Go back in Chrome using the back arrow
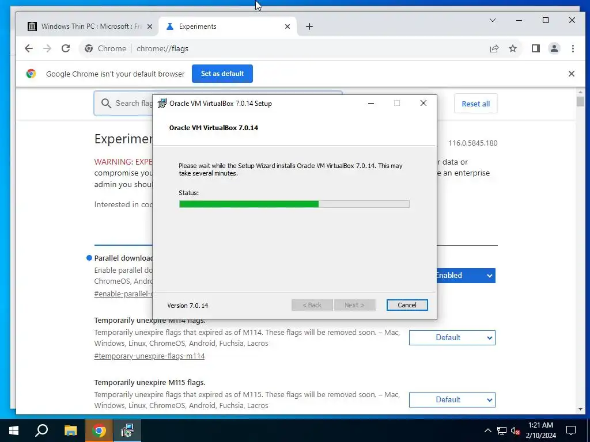590x442 pixels. [29, 48]
